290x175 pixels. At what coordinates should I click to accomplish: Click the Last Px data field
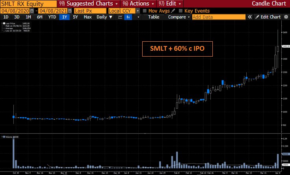tap(90, 11)
